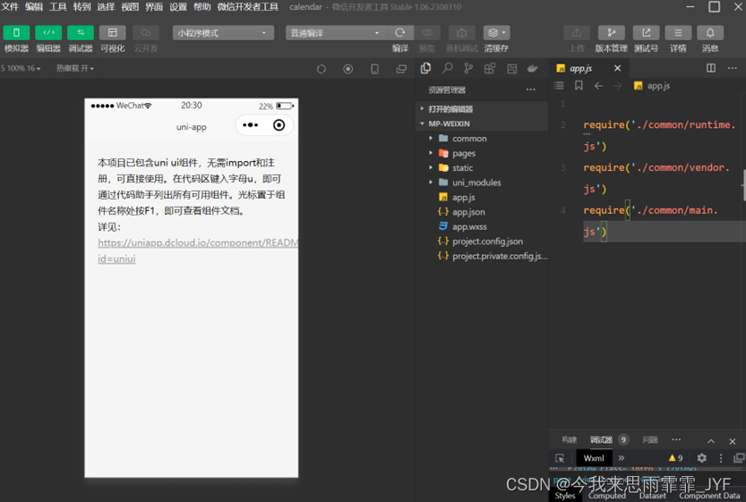The width and height of the screenshot is (746, 502).
Task: Switch to the debugger tab
Action: [602, 439]
